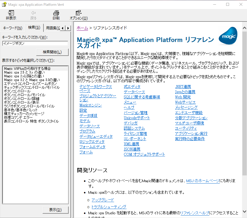The height and width of the screenshot is (218, 247).
Task: Open the ホーム breadcrumb link
Action: click(x=82, y=28)
